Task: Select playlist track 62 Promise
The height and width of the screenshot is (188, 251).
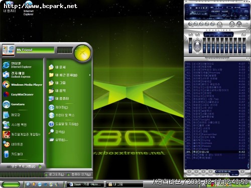Action: coord(216,73)
